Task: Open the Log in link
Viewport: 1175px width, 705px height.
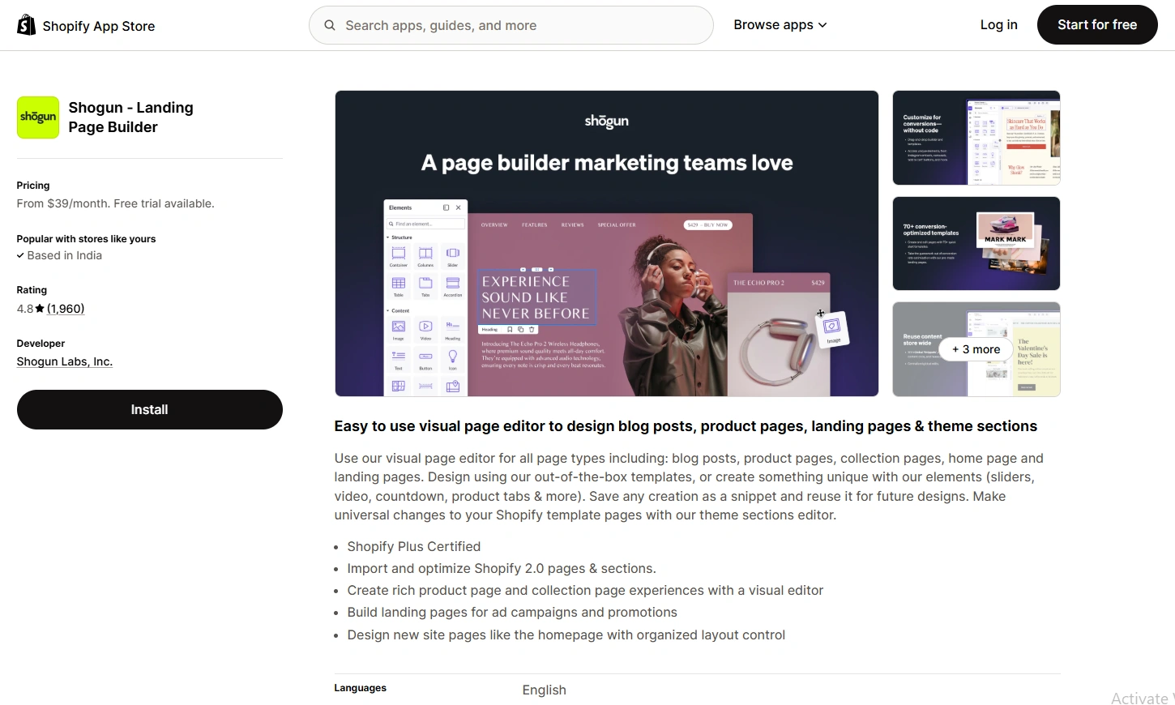Action: tap(998, 25)
